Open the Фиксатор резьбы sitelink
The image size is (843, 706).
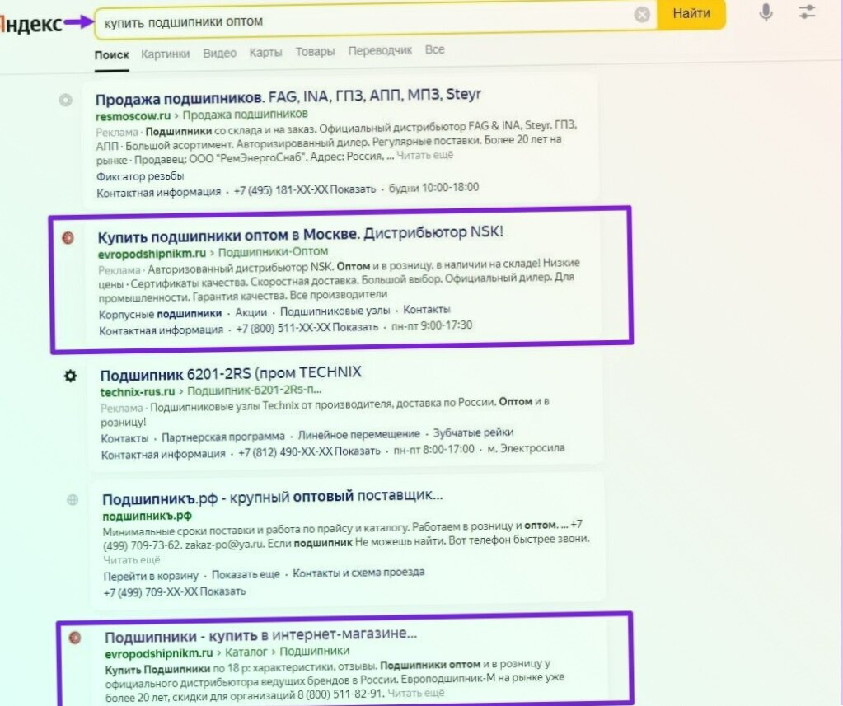[140, 176]
